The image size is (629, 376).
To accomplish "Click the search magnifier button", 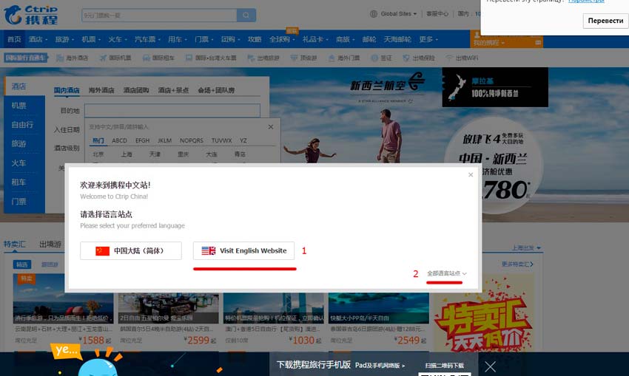I will coord(246,15).
